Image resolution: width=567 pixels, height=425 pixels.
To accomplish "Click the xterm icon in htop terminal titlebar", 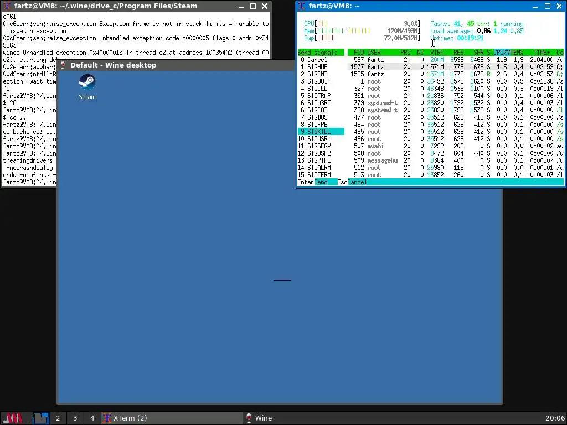I will pos(301,6).
